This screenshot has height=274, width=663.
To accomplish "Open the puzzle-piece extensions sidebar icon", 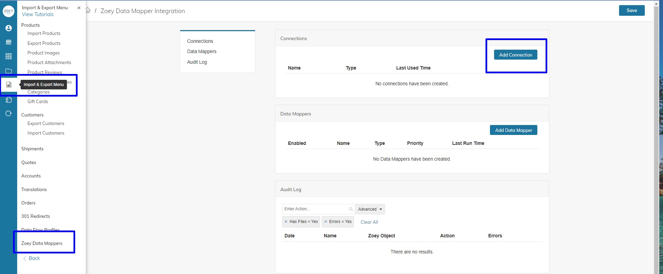I will coord(9,99).
